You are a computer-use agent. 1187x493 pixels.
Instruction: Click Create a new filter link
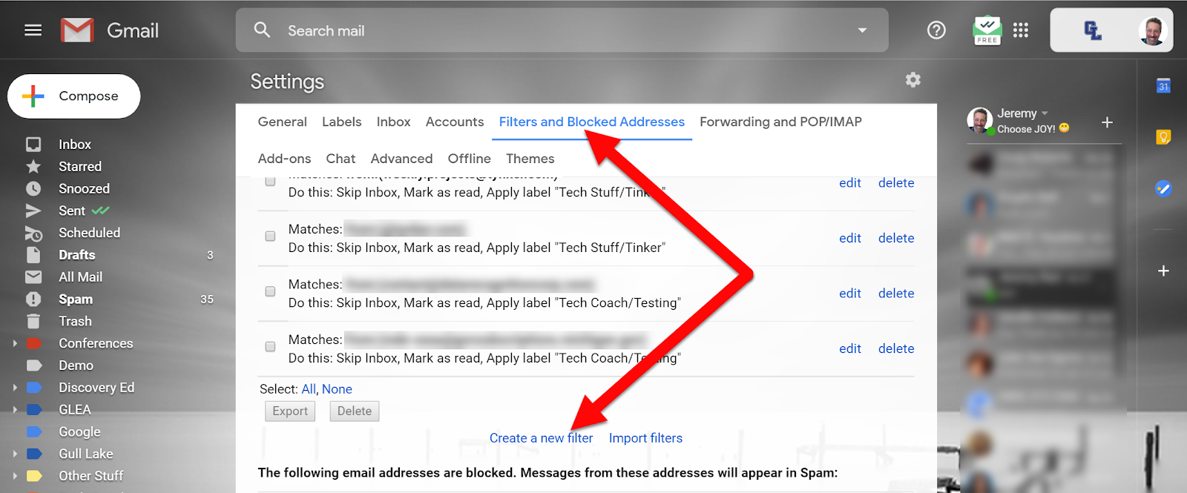[x=541, y=438]
